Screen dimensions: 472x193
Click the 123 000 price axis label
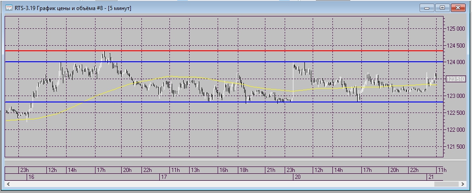pos(456,96)
